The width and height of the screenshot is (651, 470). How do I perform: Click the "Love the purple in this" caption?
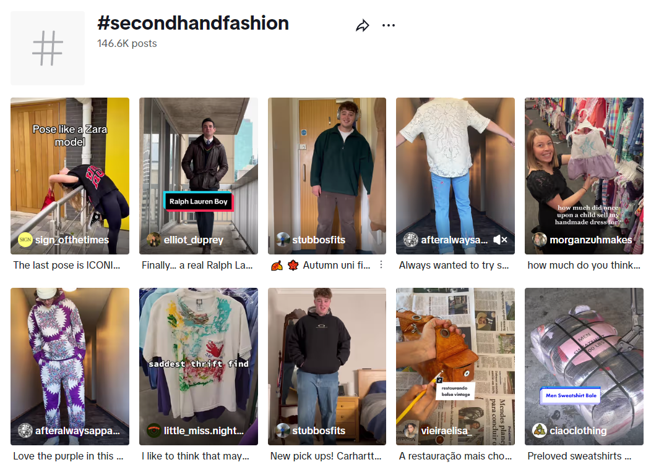(68, 456)
